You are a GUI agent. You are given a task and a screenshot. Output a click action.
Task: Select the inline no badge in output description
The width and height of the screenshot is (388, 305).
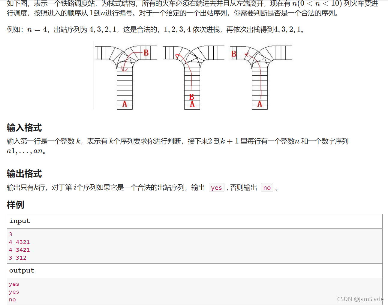click(x=267, y=187)
